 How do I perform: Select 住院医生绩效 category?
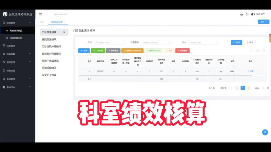pyautogui.click(x=49, y=39)
